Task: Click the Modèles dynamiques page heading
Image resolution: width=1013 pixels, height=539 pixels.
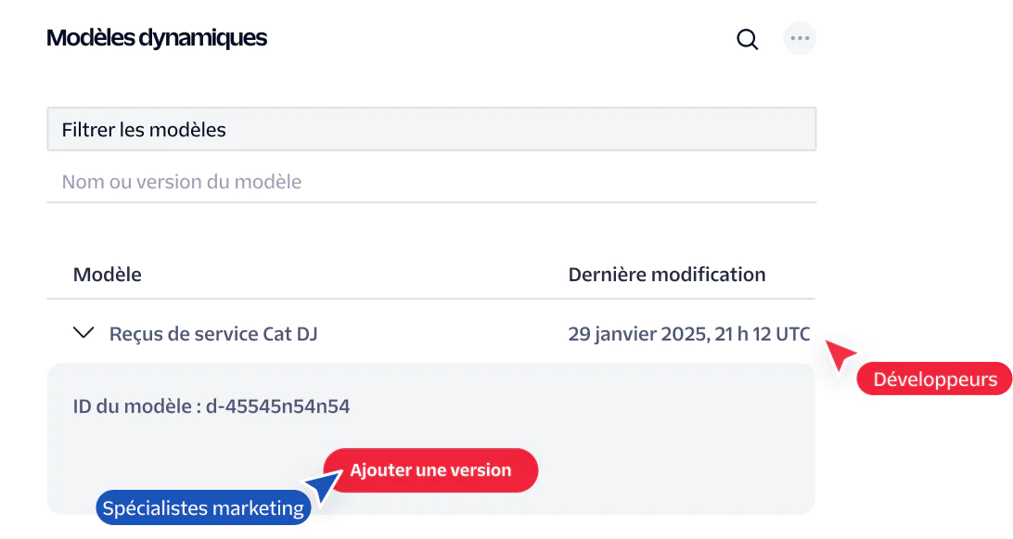Action: tap(157, 37)
